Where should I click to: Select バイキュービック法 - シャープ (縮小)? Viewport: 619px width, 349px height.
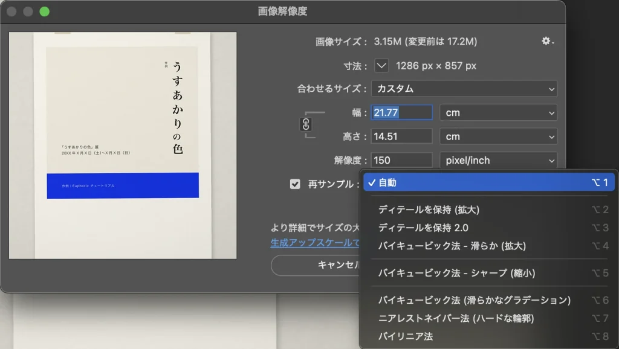(x=488, y=273)
